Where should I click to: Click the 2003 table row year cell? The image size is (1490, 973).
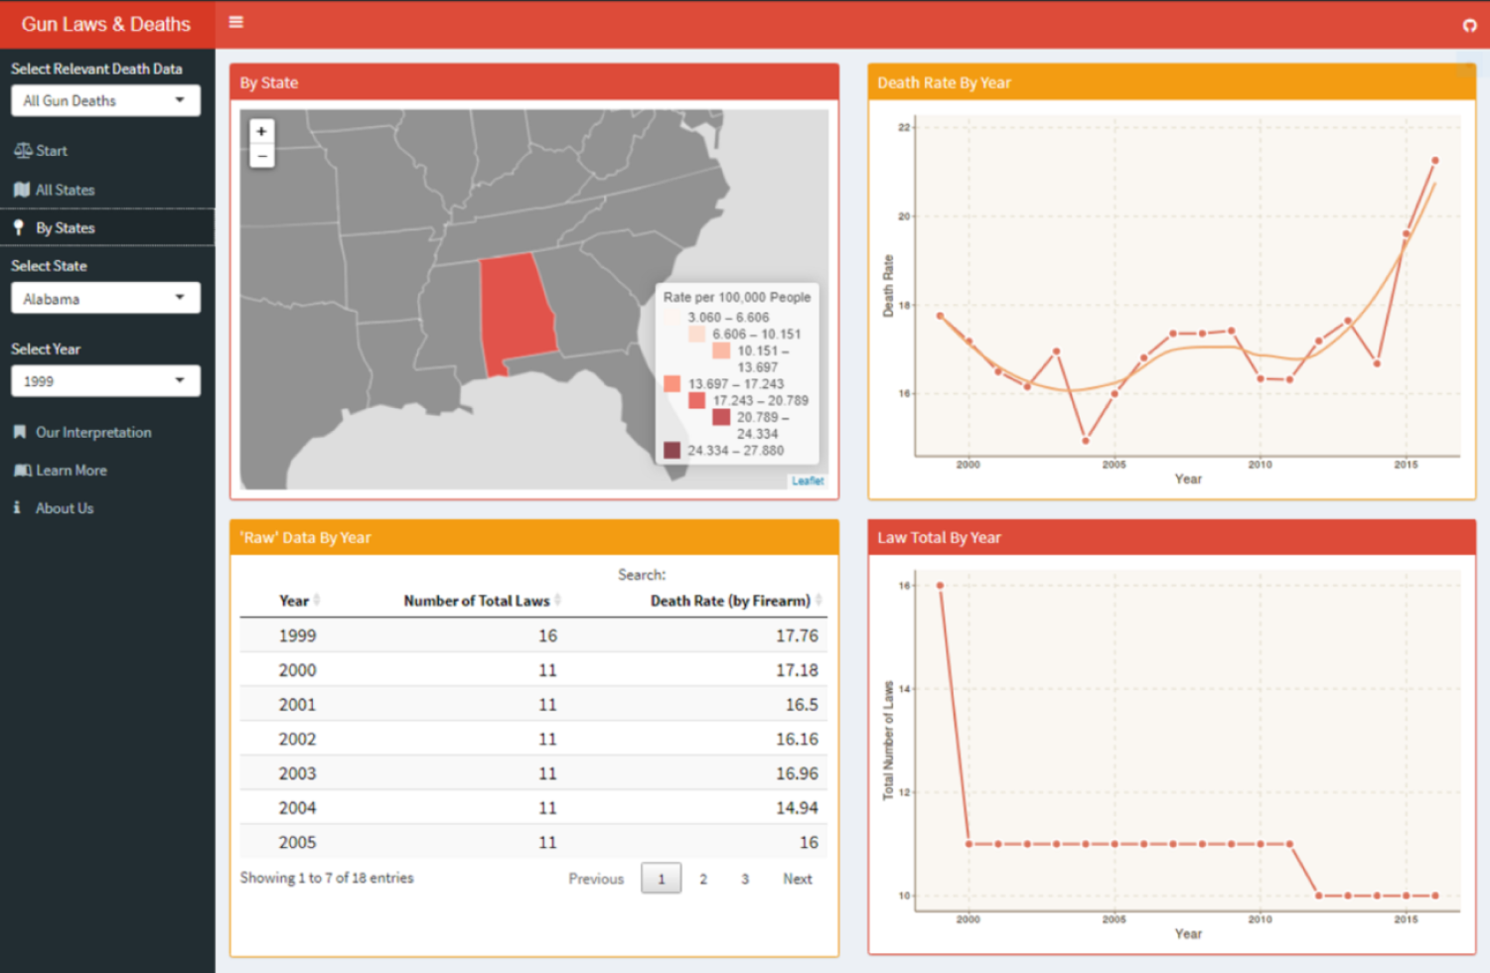297,773
